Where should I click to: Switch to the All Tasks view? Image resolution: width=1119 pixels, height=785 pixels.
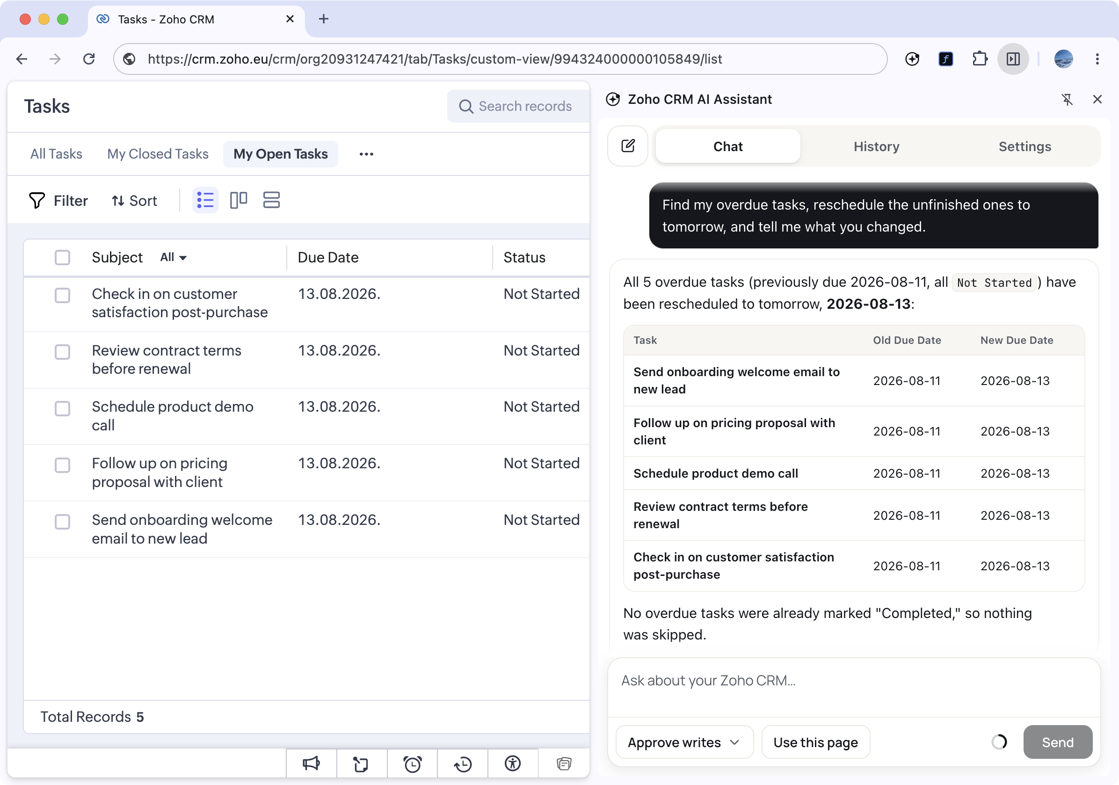click(x=56, y=154)
